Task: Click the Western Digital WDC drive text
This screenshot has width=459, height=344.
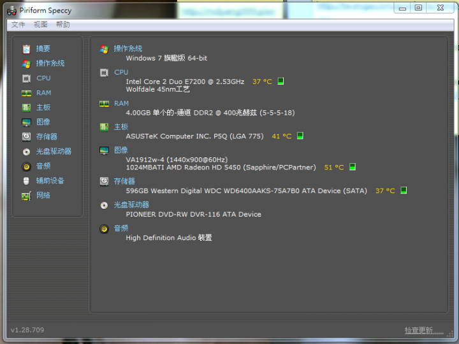Action: (247, 190)
